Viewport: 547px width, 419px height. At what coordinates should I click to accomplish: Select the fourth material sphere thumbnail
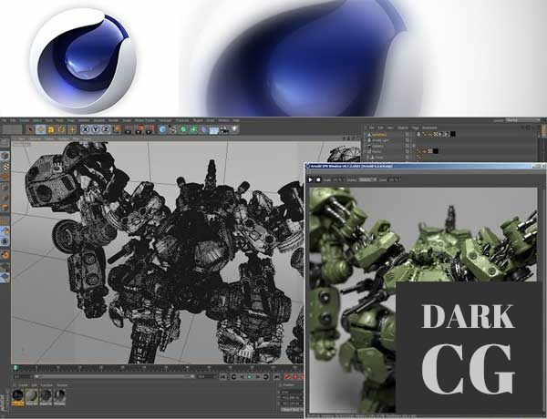(59, 397)
